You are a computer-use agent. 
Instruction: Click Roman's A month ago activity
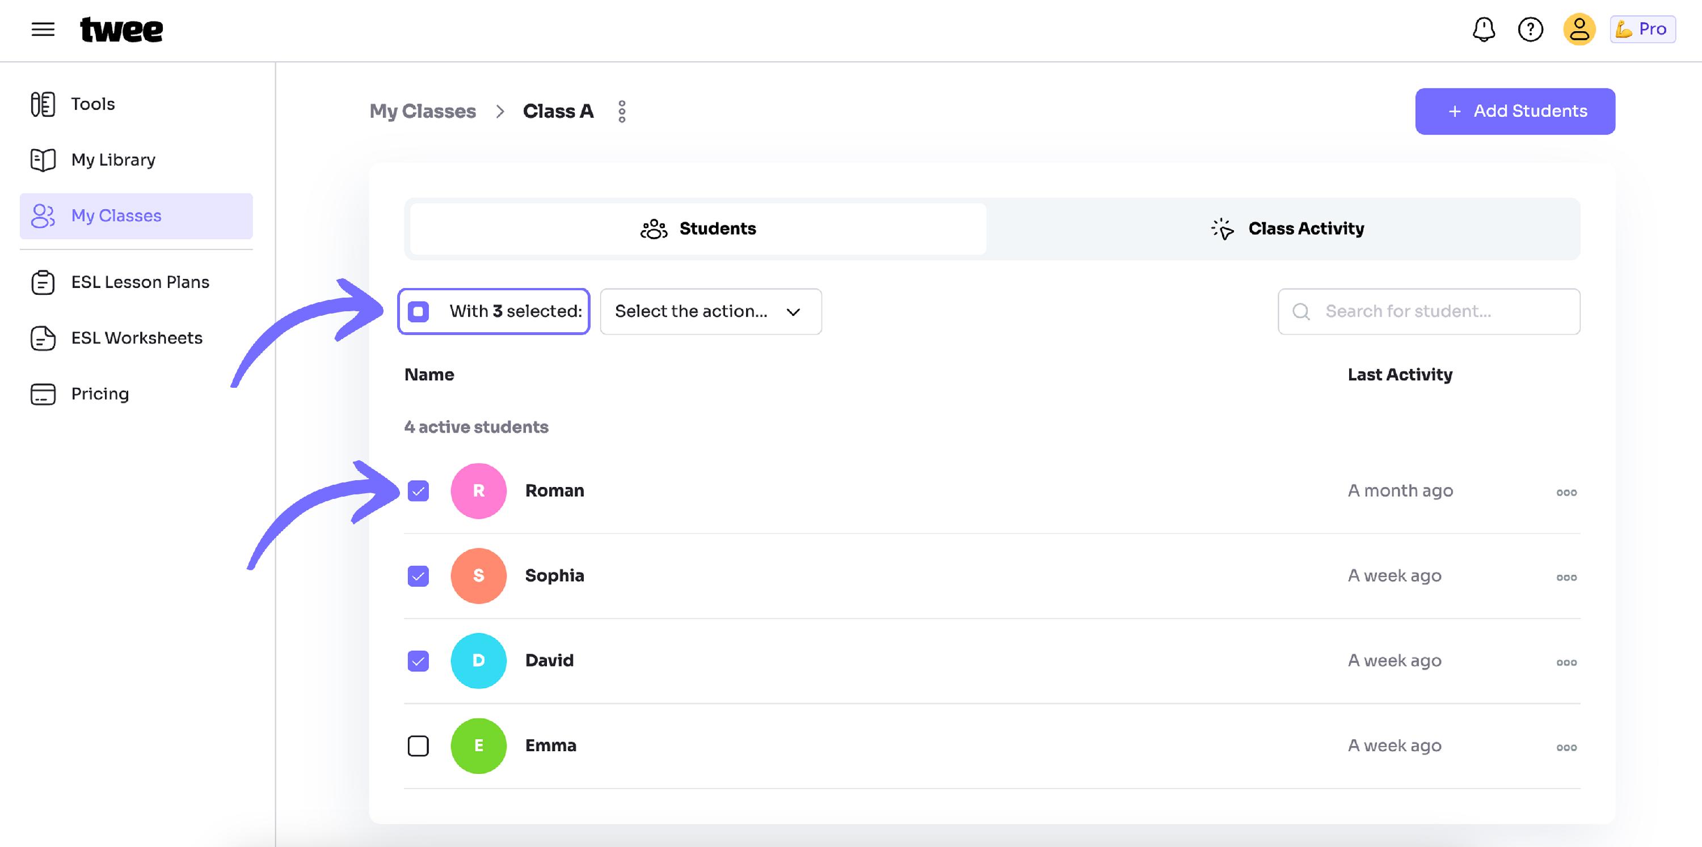tap(1400, 491)
